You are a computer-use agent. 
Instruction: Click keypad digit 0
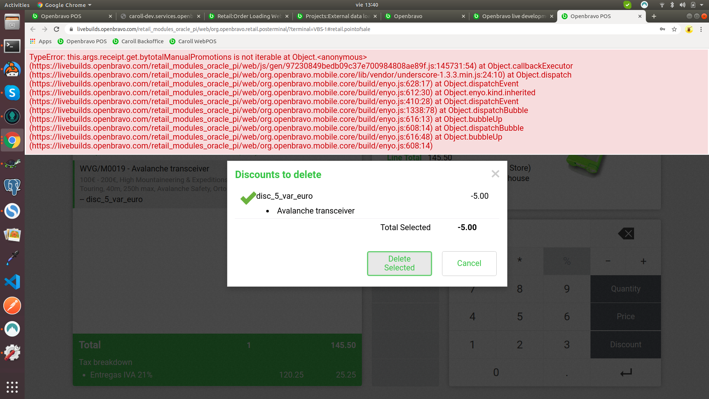coord(496,372)
